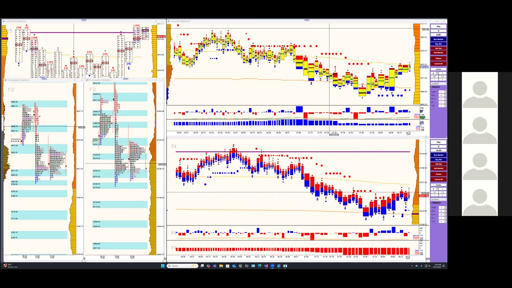512x288 pixels.
Task: Open Visual Studio from the taskbar
Action: click(266, 266)
